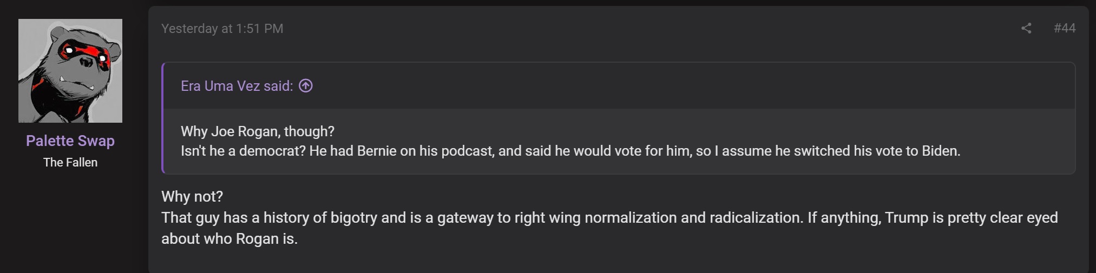Open Palette Swap's bear avatar image

(x=70, y=71)
